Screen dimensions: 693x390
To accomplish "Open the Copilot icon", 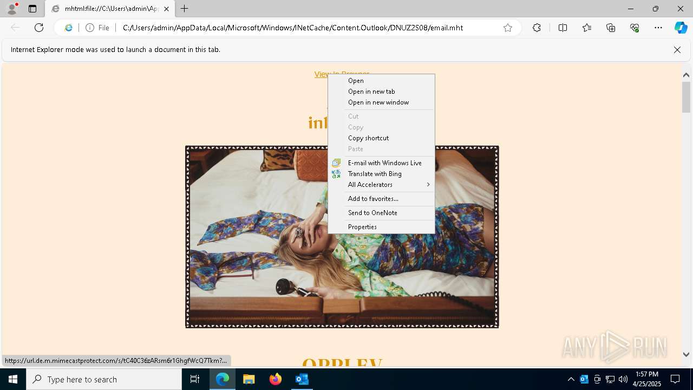I will tap(681, 28).
